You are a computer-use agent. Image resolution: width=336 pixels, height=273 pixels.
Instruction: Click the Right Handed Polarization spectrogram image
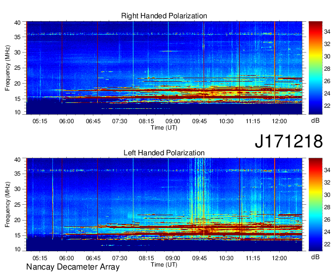pos(164,68)
